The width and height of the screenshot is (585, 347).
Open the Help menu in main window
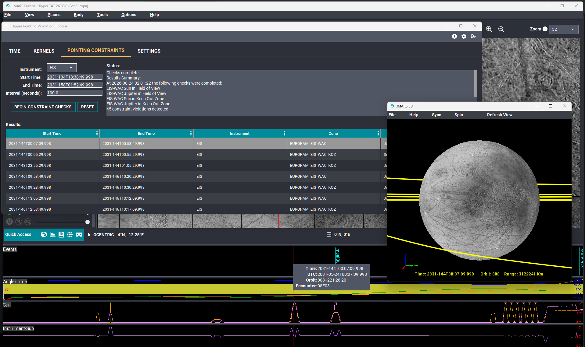click(154, 15)
